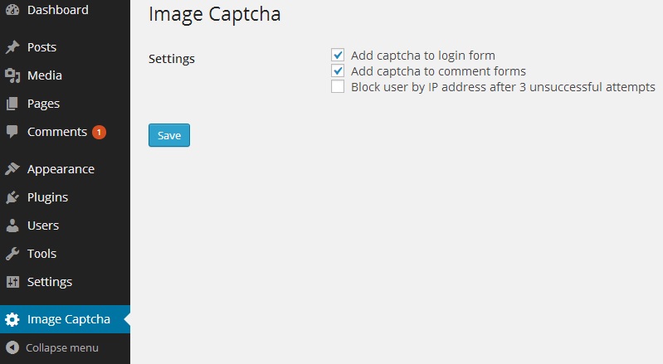Image resolution: width=663 pixels, height=364 pixels.
Task: Click the Pages stacked-sheets icon
Action: point(12,104)
